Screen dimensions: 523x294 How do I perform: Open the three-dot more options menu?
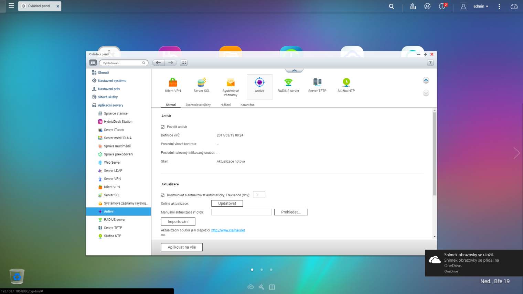coord(499,6)
